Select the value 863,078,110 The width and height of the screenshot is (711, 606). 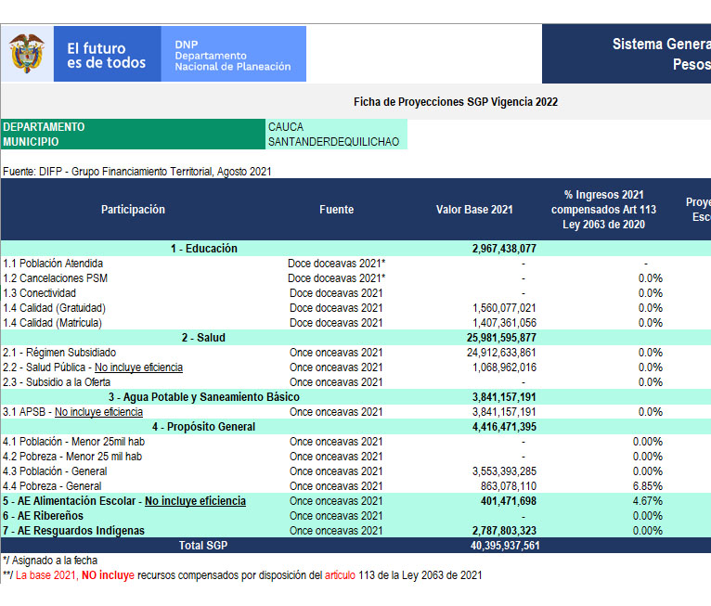pos(509,486)
